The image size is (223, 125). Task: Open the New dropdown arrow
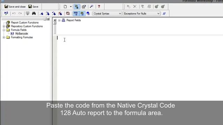[71, 7]
